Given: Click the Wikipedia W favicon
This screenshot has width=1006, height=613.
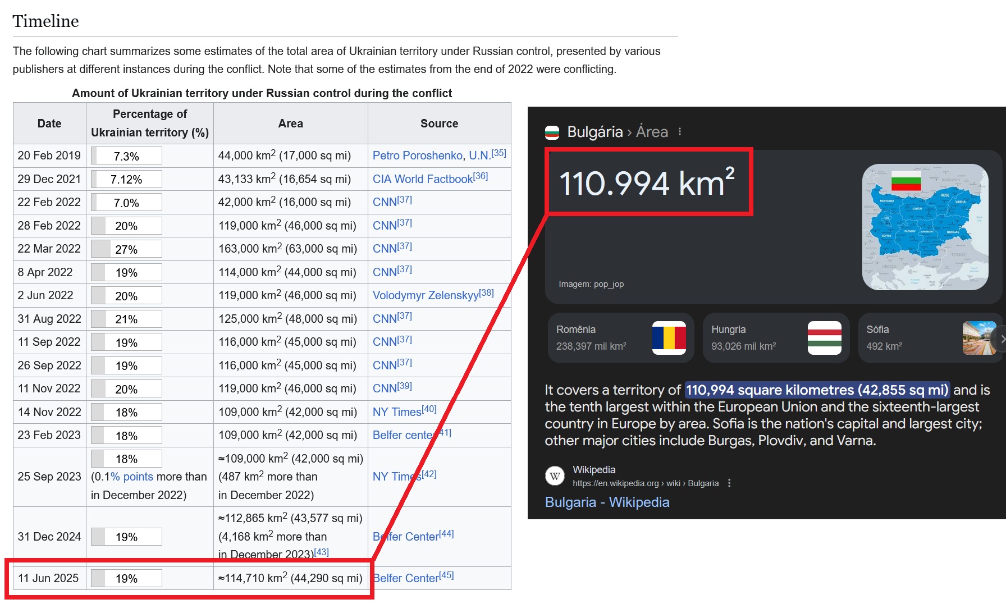Looking at the screenshot, I should (555, 476).
